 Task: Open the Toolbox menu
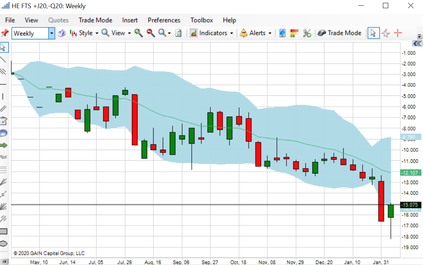pyautogui.click(x=202, y=20)
